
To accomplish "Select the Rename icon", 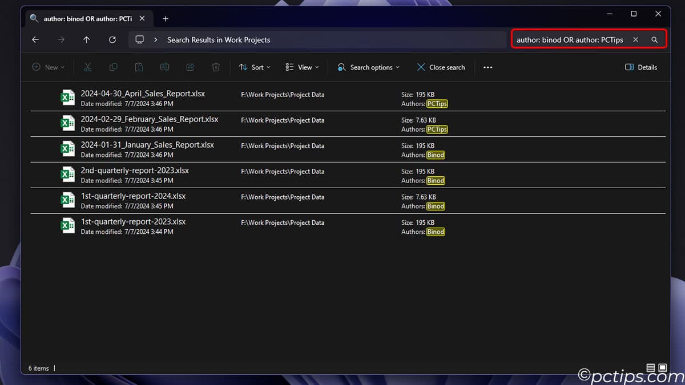I will 164,67.
